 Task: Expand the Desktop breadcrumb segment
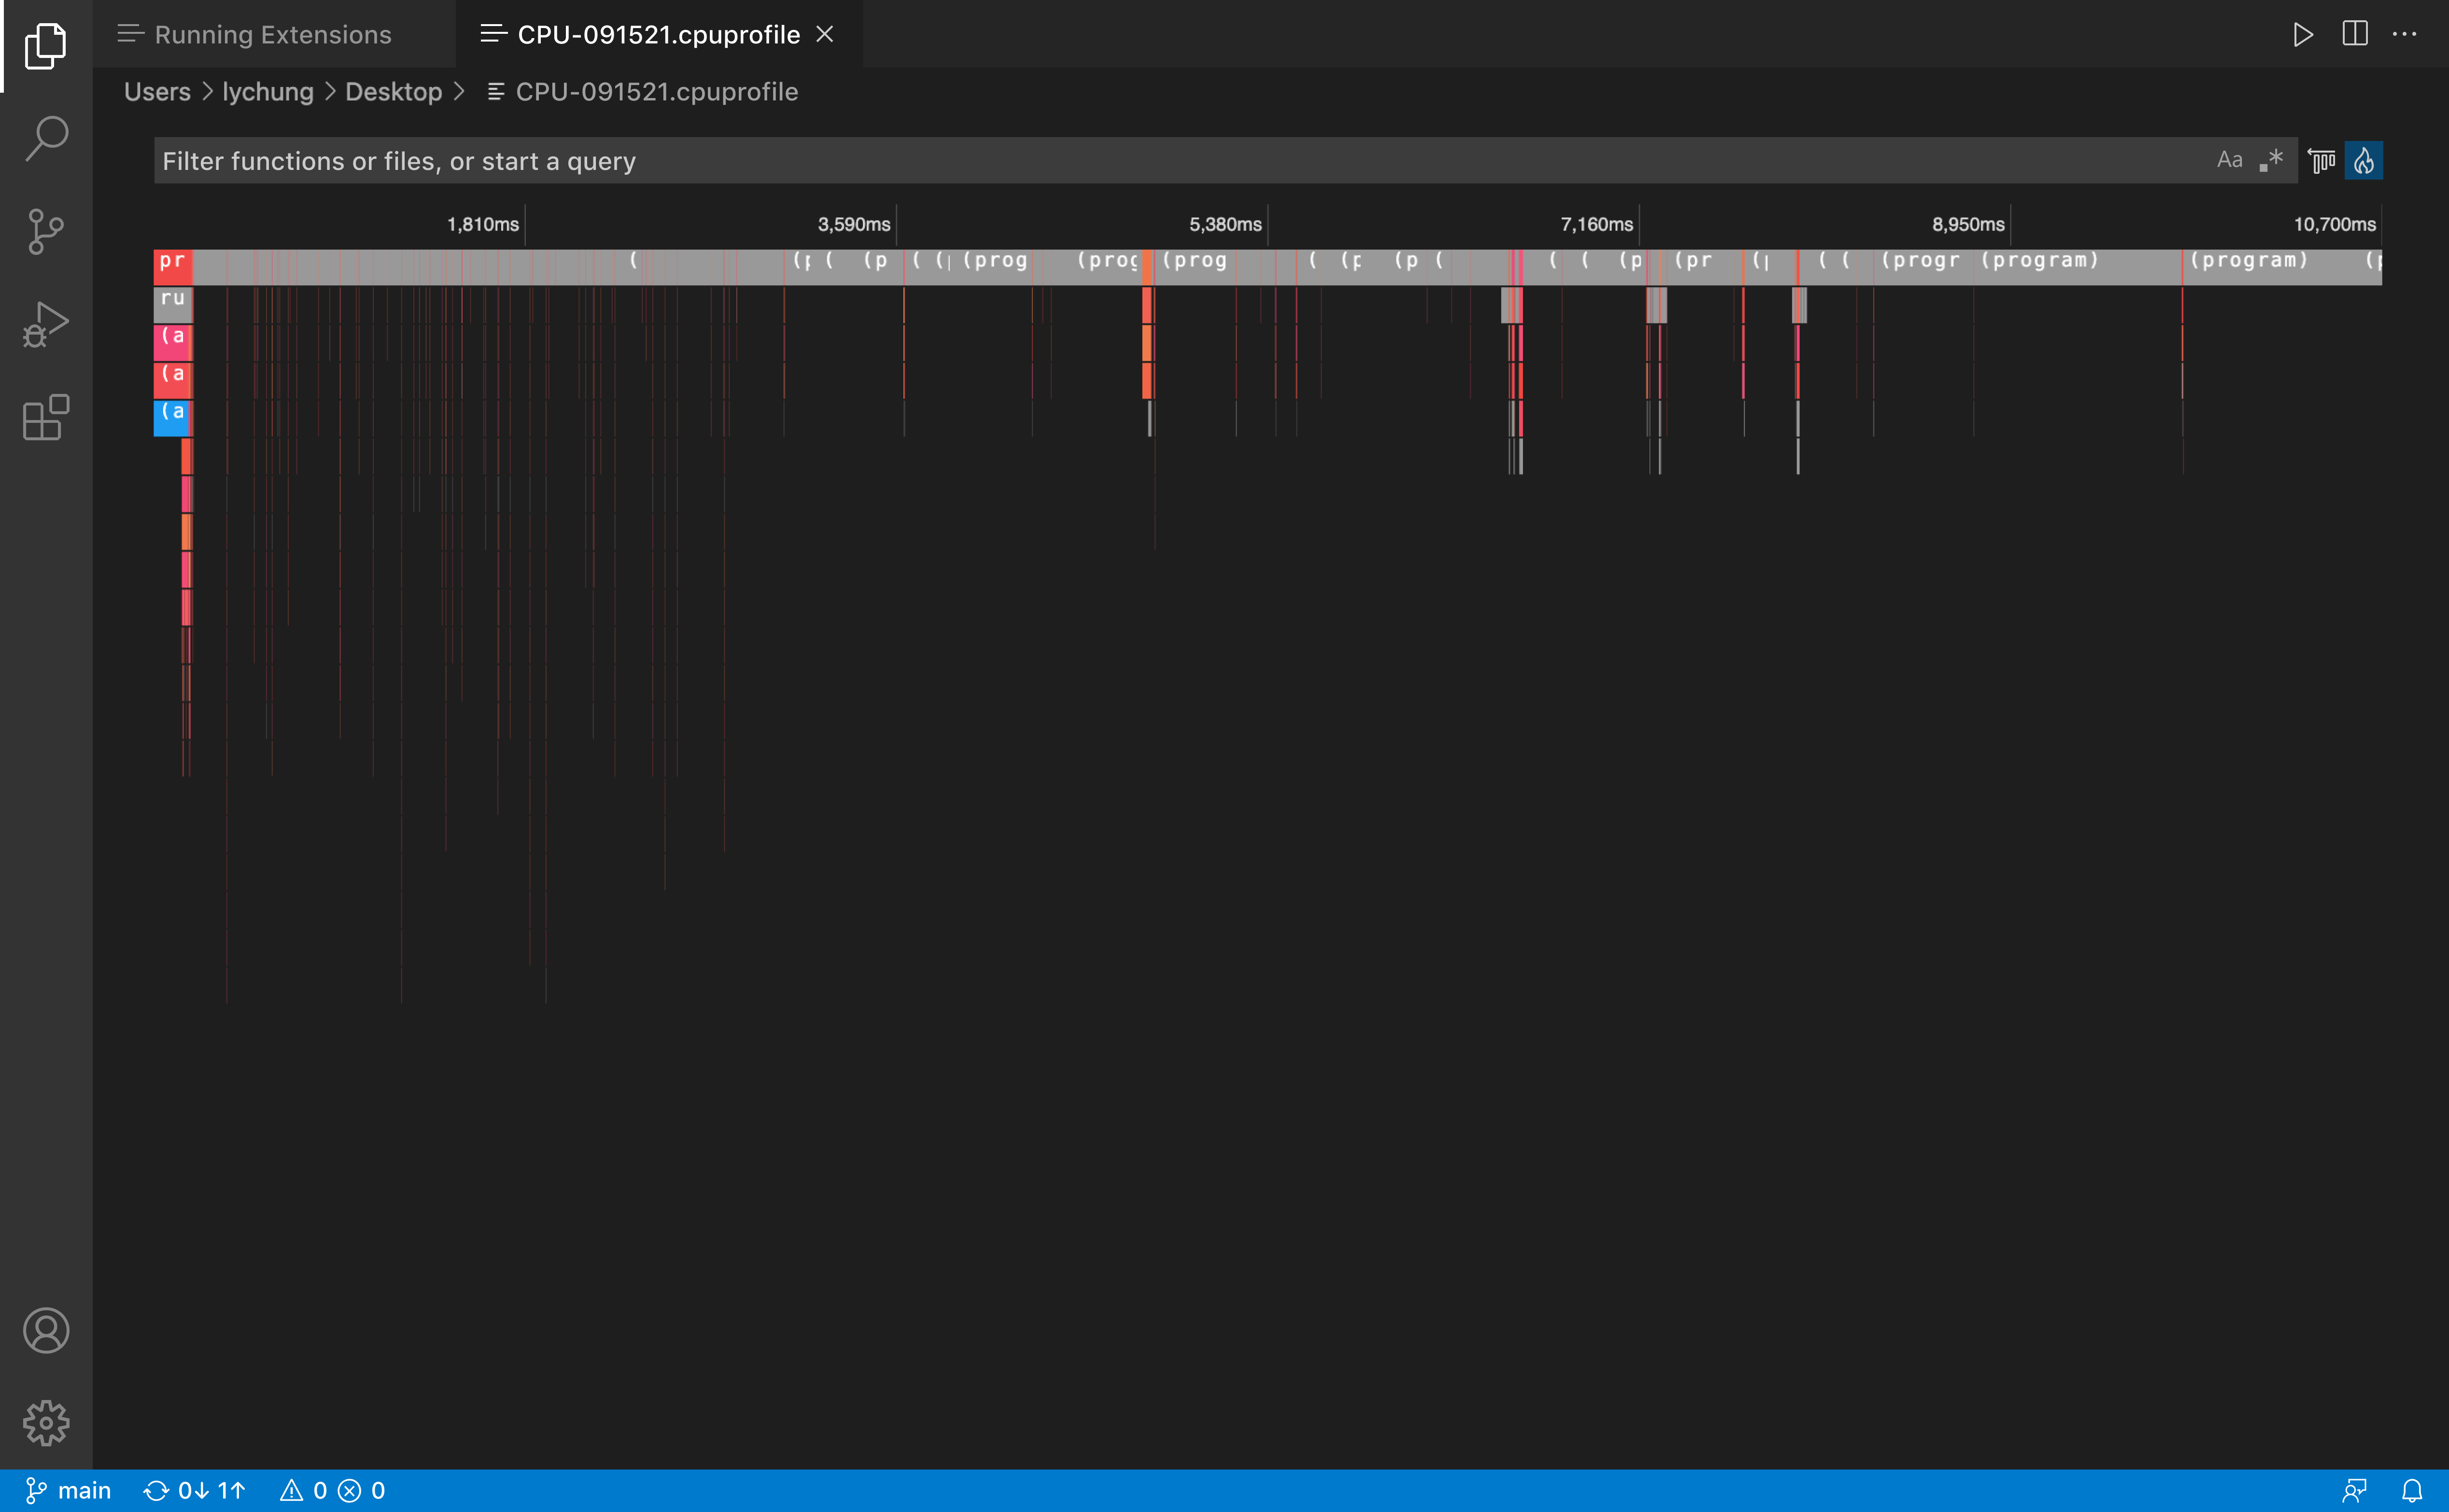[x=393, y=92]
